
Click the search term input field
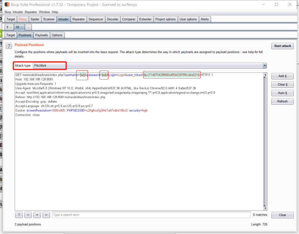tap(151, 215)
